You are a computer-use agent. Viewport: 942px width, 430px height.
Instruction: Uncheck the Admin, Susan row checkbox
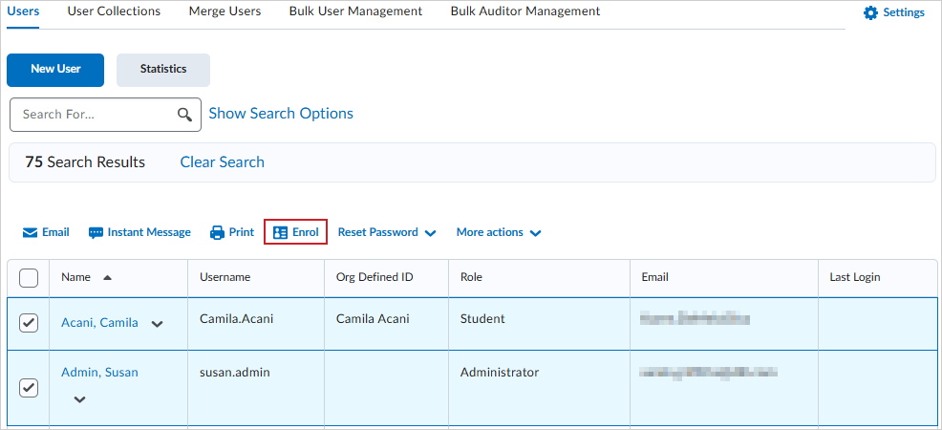tap(29, 388)
